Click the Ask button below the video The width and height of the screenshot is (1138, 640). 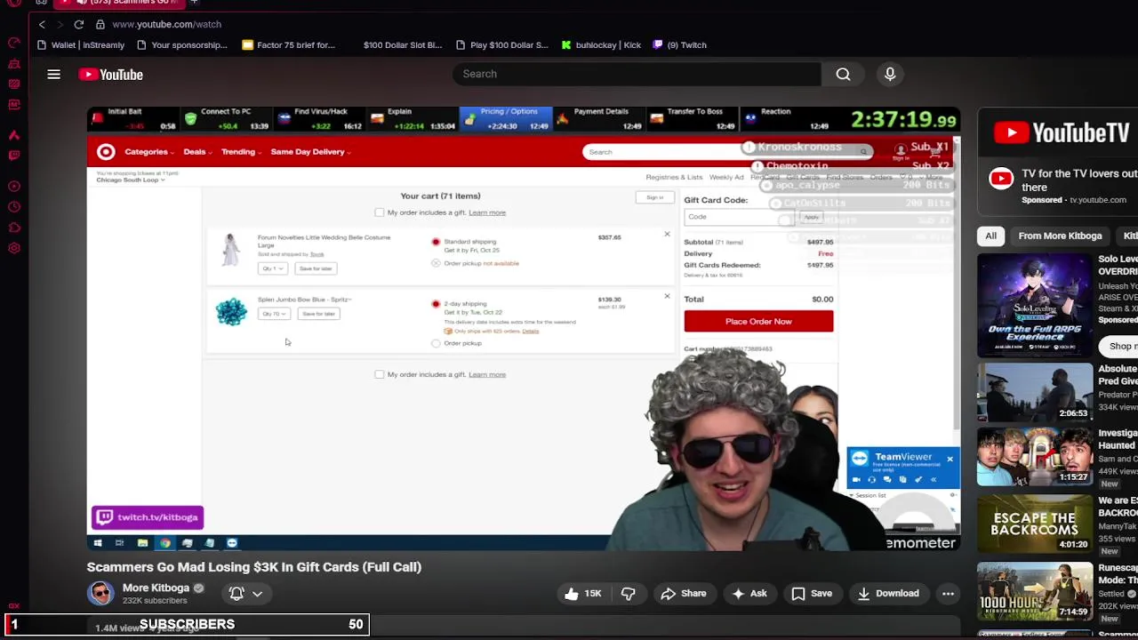point(748,594)
